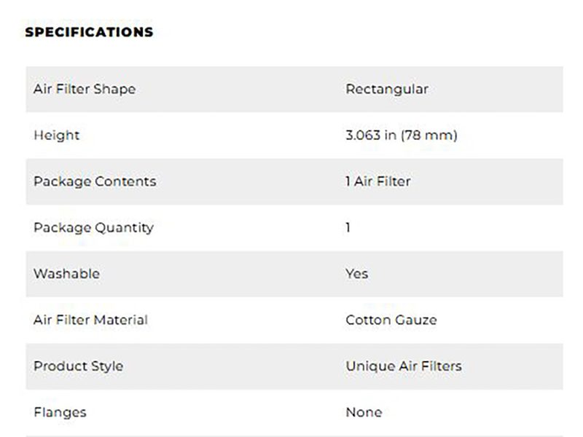Click the word Cotton in material value
The height and width of the screenshot is (437, 583).
click(369, 320)
